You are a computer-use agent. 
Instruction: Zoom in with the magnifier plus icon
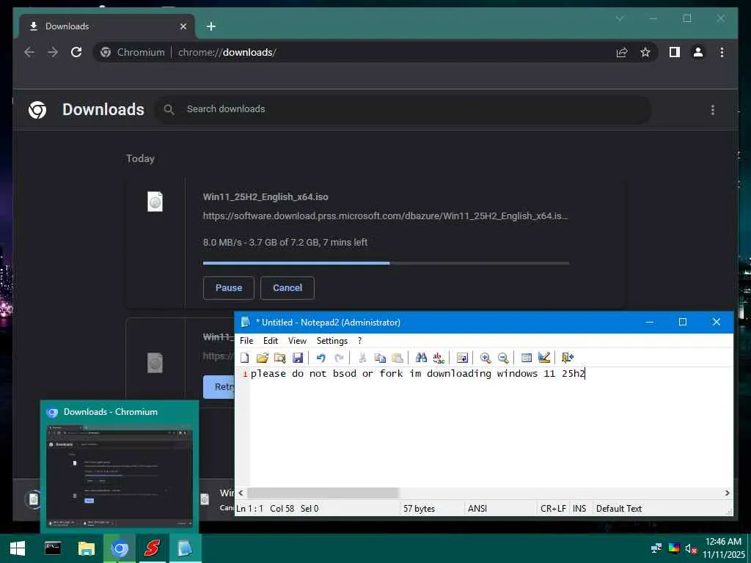click(486, 358)
